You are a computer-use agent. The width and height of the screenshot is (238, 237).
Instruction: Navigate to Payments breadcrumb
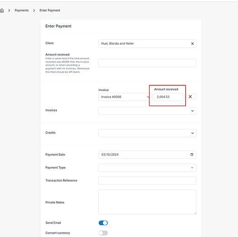point(22,10)
